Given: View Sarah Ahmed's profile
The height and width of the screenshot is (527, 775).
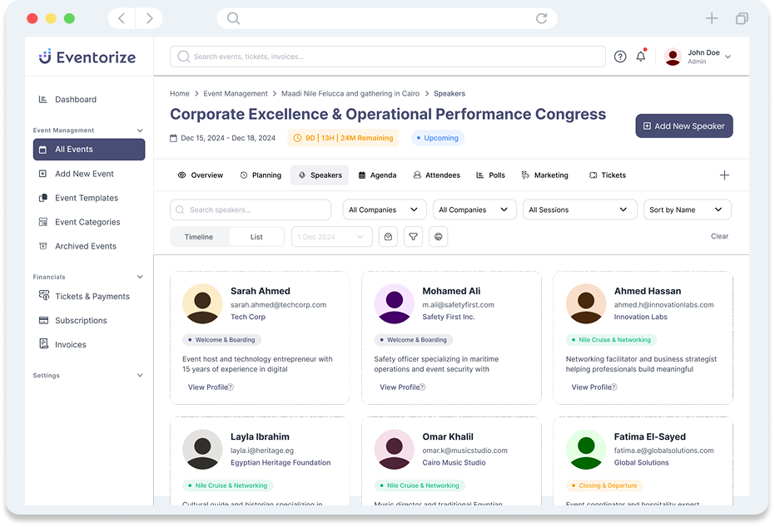Looking at the screenshot, I should [x=210, y=387].
